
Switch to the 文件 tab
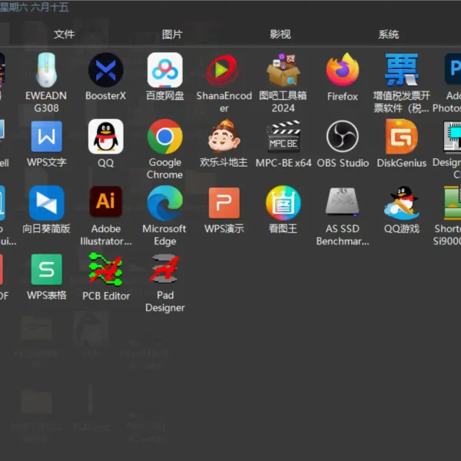(x=64, y=35)
